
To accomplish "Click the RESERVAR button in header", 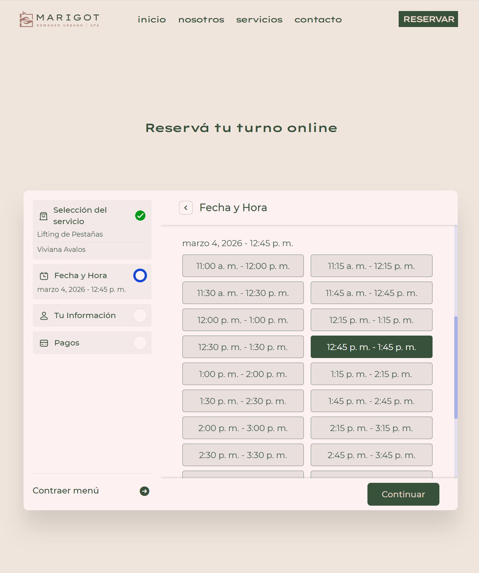I will click(428, 19).
